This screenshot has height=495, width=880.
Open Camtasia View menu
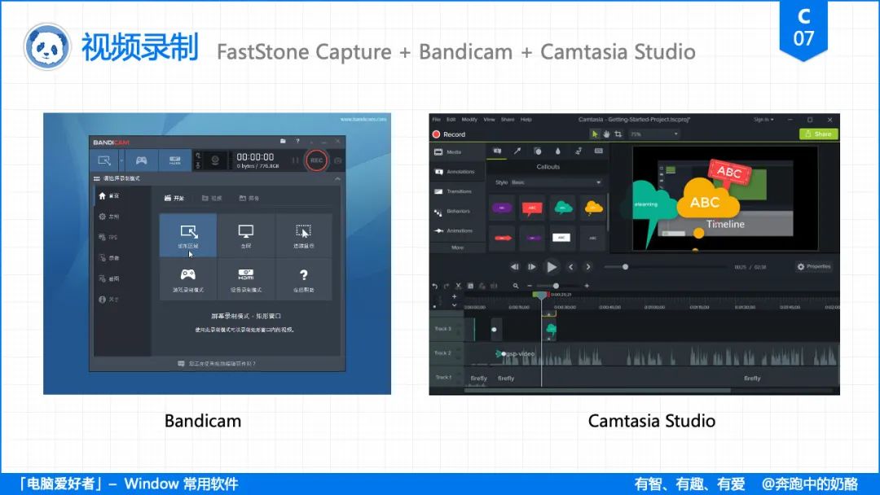coord(490,120)
